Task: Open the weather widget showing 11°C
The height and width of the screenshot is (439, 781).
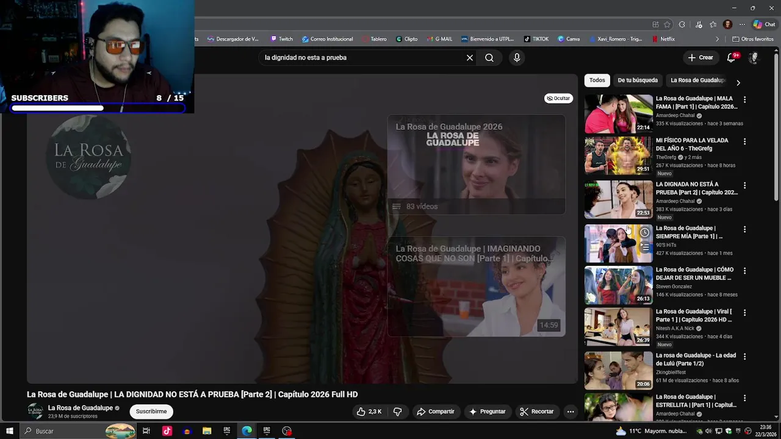Action: (x=651, y=431)
